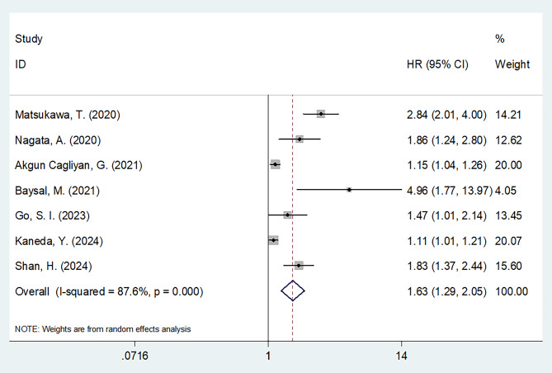Click the Nagata study square marker

[x=300, y=139]
